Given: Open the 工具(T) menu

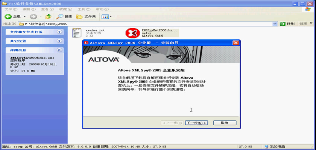Looking at the screenshot, I should tap(84, 9).
